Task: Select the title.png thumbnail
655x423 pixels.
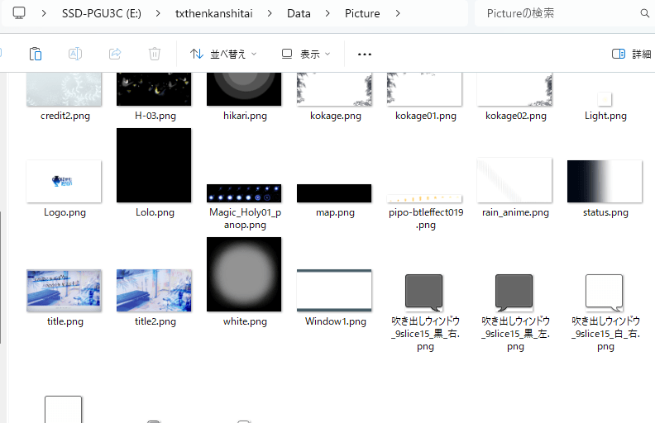Action: 64,290
